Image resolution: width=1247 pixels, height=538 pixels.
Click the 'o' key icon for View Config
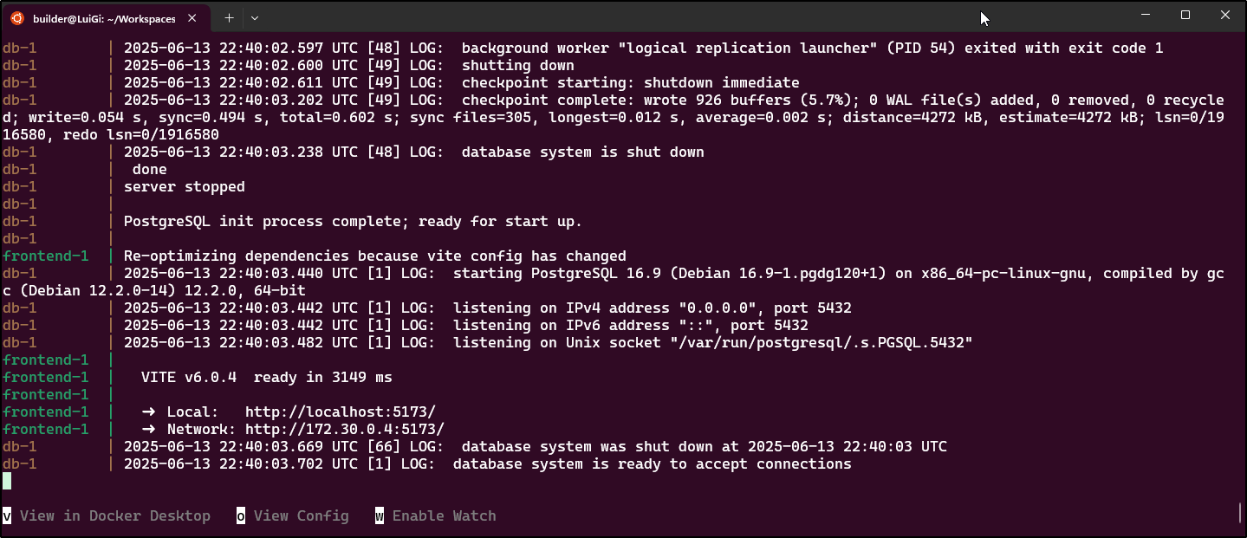click(241, 515)
